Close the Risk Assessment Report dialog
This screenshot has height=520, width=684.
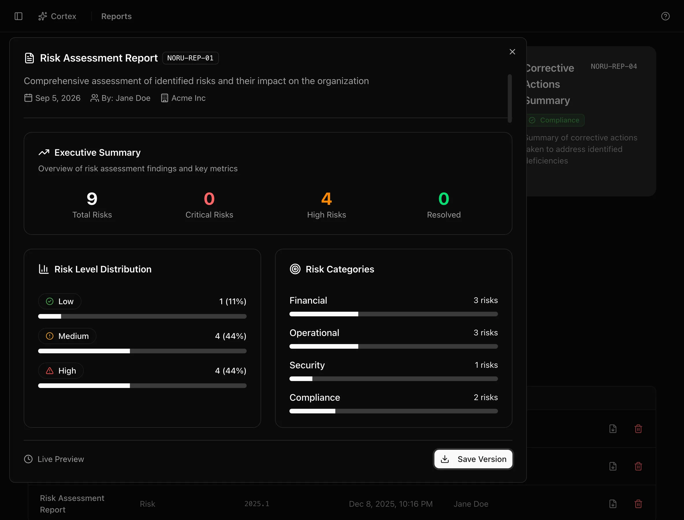[x=512, y=52]
